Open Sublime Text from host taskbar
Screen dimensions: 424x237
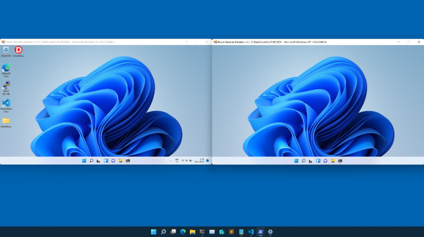pos(231,232)
